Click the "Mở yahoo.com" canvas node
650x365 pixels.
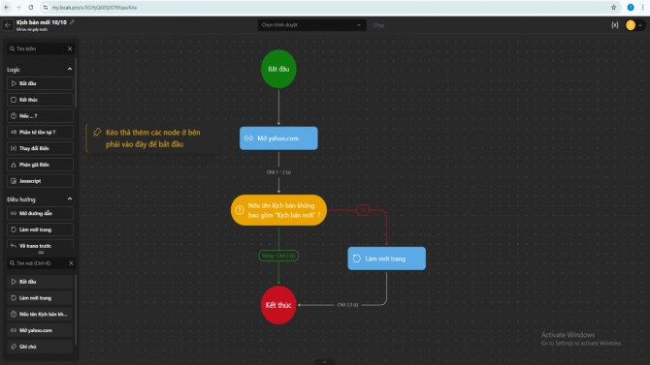(278, 138)
